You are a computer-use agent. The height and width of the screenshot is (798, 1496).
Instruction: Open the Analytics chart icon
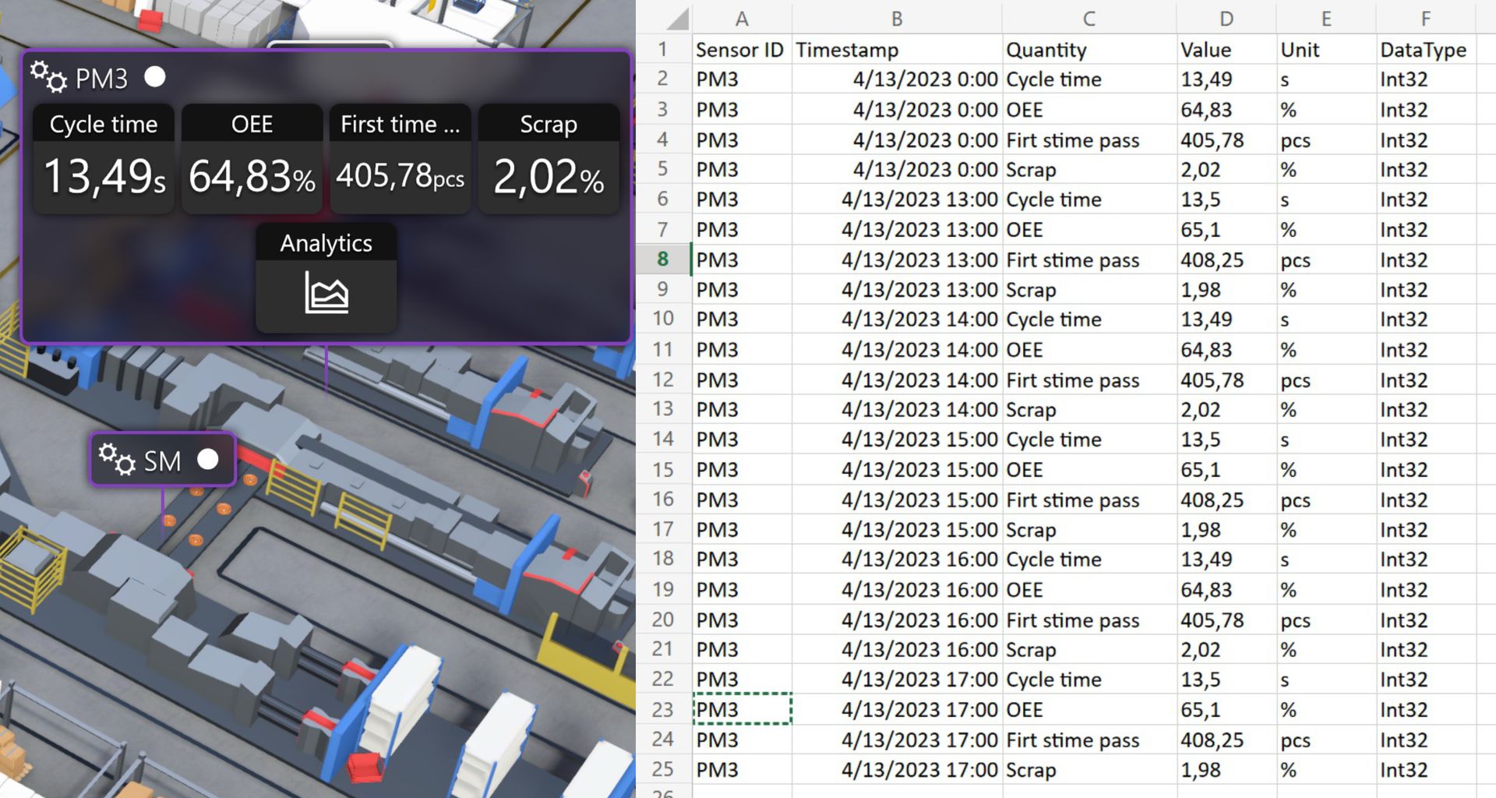point(326,294)
